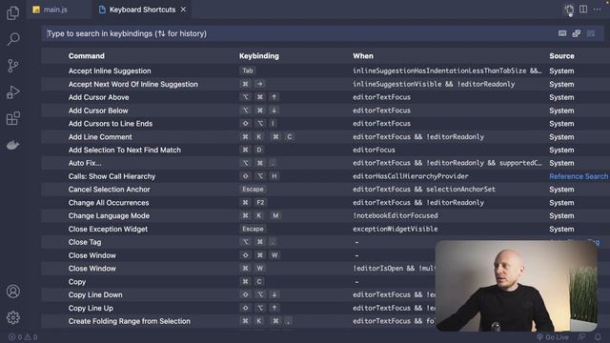
Task: Open the Docker view icon
Action: (x=12, y=145)
